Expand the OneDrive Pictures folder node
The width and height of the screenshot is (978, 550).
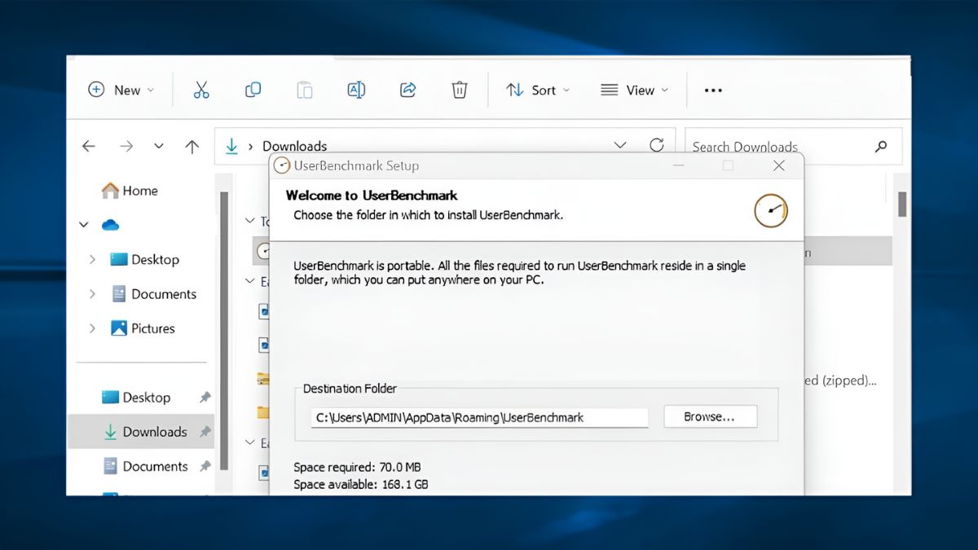click(92, 328)
